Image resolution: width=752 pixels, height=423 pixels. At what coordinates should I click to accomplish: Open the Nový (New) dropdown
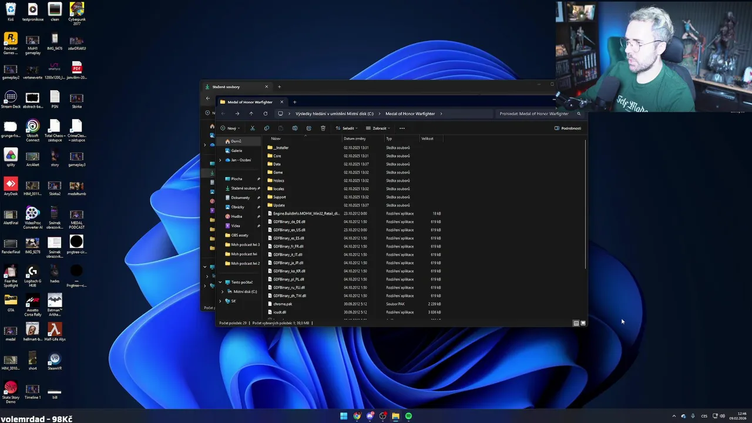tap(230, 128)
